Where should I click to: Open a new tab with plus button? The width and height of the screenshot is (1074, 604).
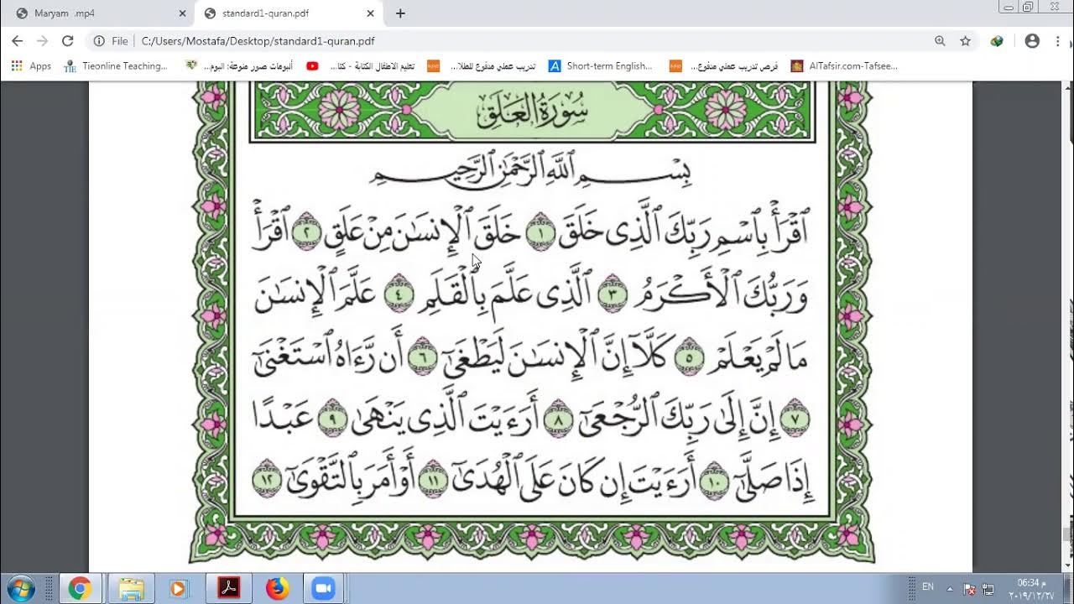[x=400, y=13]
